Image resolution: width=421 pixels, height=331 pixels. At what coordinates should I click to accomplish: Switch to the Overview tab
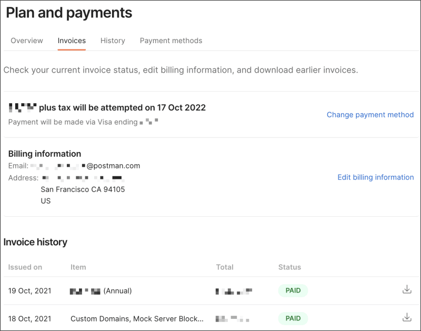(x=27, y=41)
